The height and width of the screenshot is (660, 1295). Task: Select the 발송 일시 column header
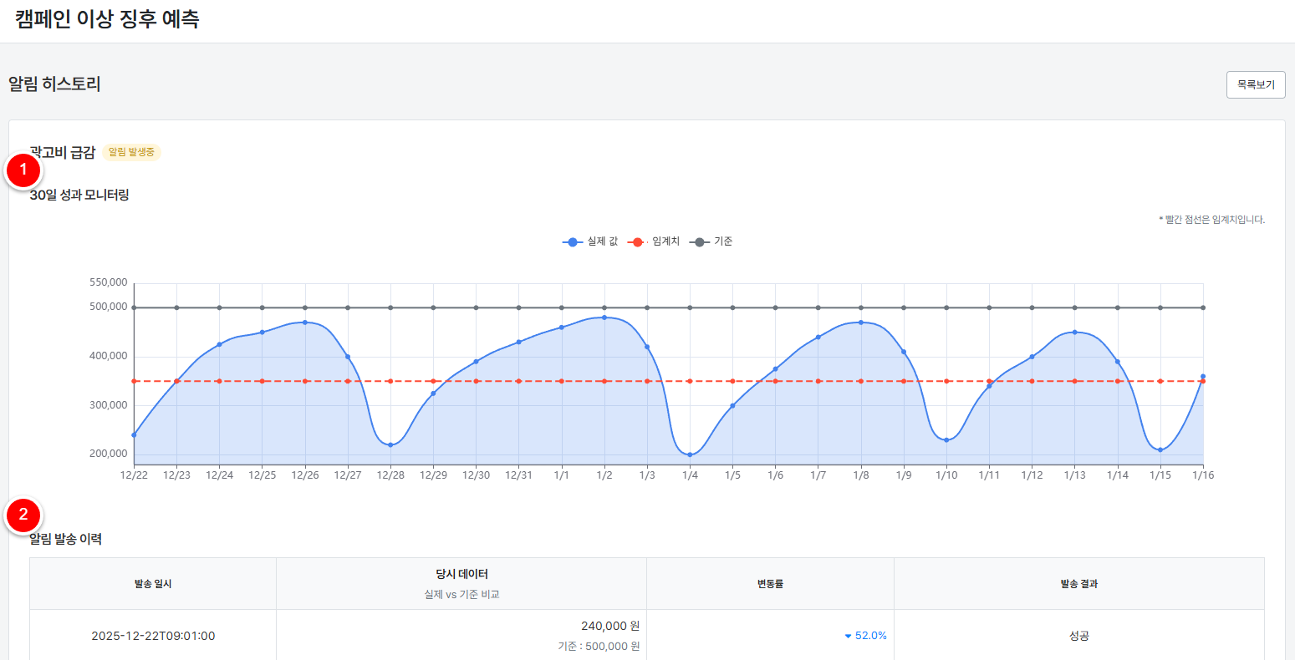click(153, 584)
